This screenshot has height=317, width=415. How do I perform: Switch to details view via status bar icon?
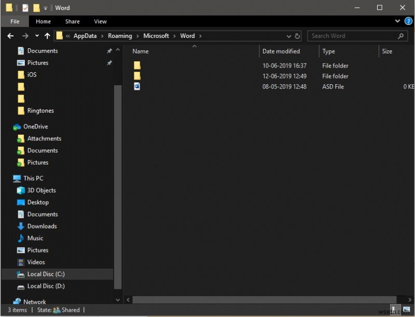[x=395, y=310]
